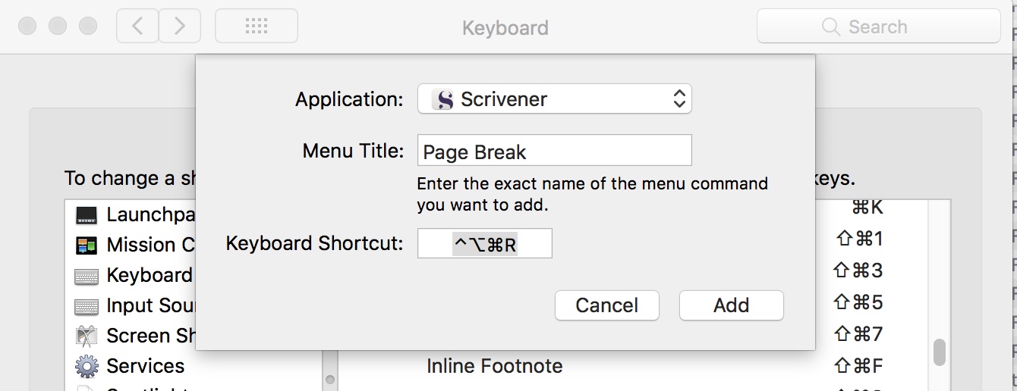
Task: Click the Scrivener app icon in dropdown
Action: pos(443,99)
